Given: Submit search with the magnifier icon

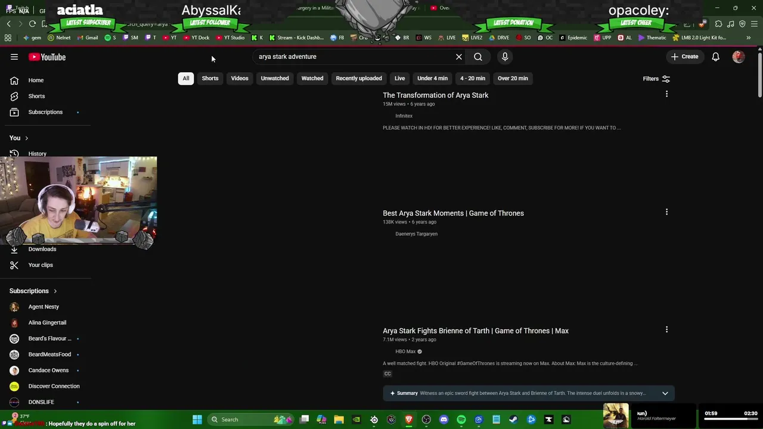Looking at the screenshot, I should [x=478, y=57].
